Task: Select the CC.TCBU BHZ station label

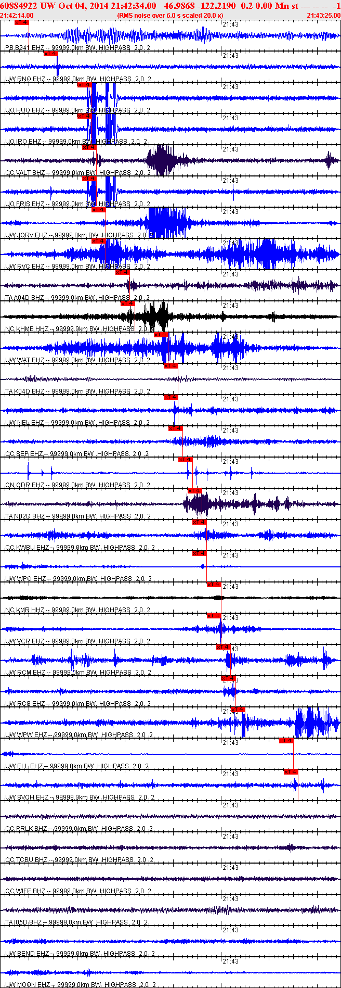Action: (x=26, y=860)
